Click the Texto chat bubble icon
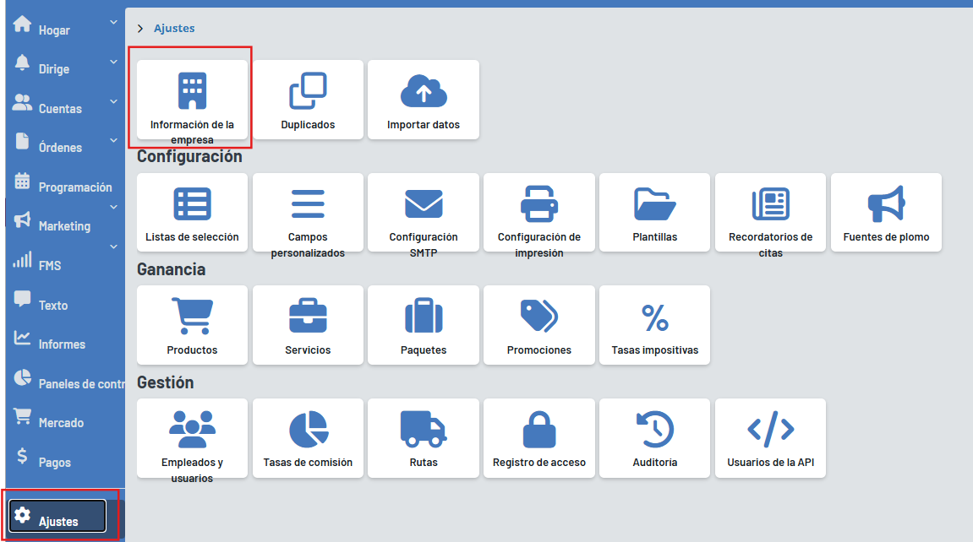 [22, 299]
